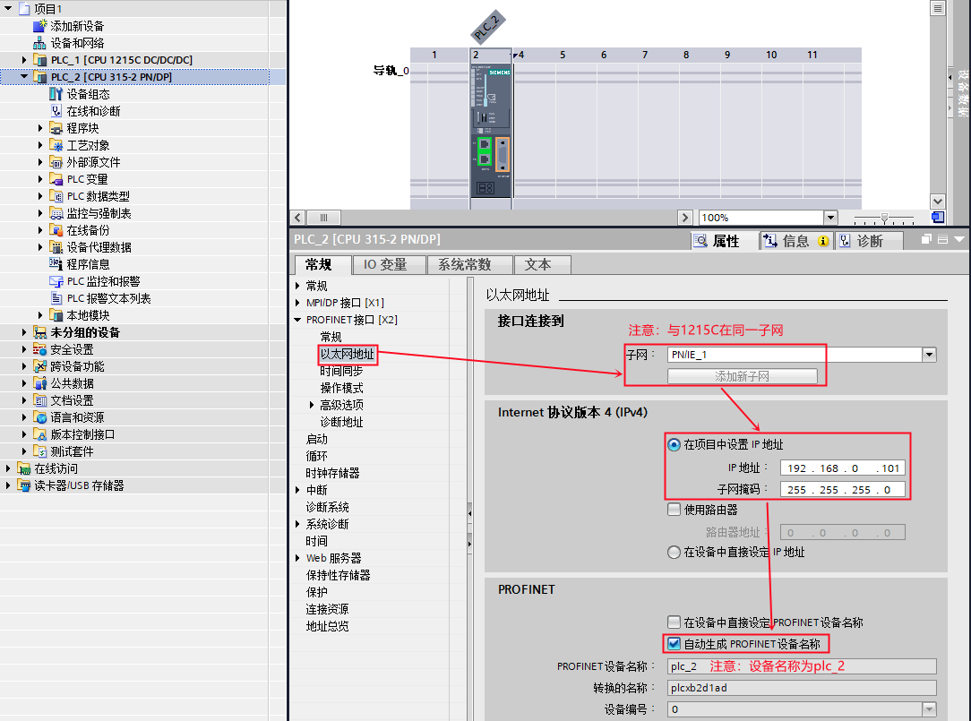971x721 pixels.
Task: Click the 公共数据 icon
Action: point(39,383)
